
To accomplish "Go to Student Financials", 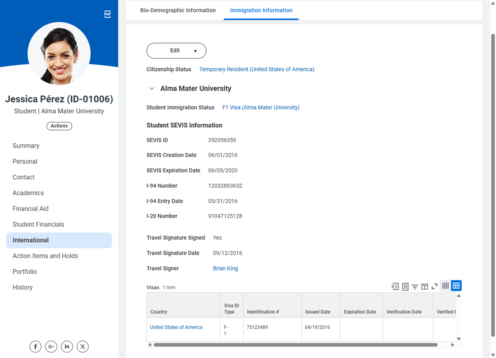I will point(59,224).
